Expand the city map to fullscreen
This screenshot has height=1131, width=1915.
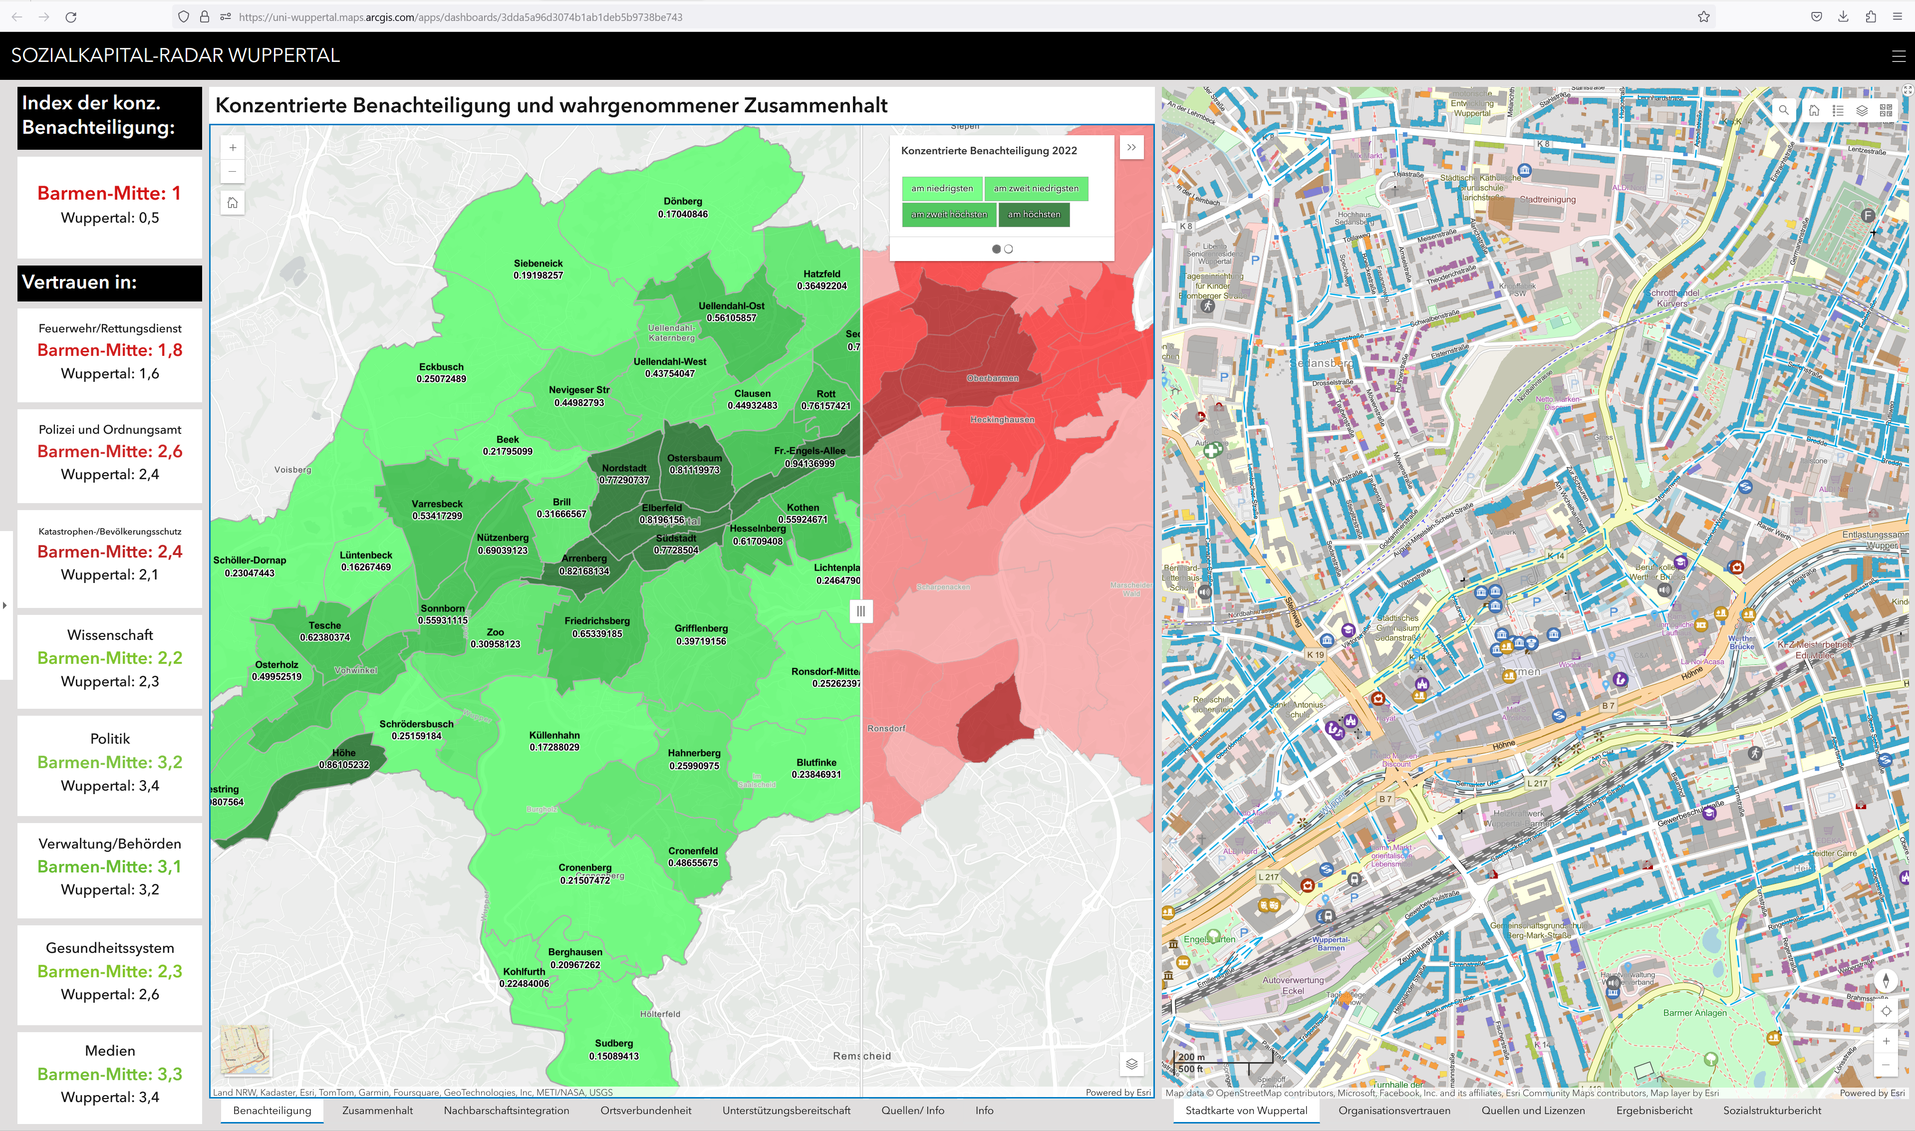(1908, 90)
